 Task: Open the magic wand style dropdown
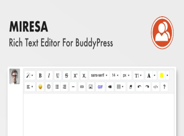30,75
